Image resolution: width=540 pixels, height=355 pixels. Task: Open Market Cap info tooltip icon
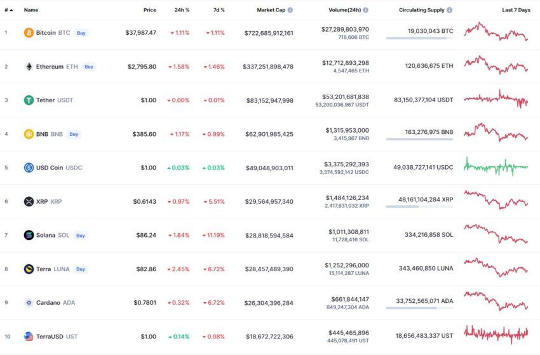290,10
